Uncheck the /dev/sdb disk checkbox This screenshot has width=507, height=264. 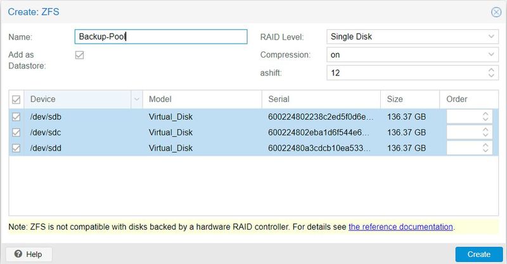tap(16, 116)
